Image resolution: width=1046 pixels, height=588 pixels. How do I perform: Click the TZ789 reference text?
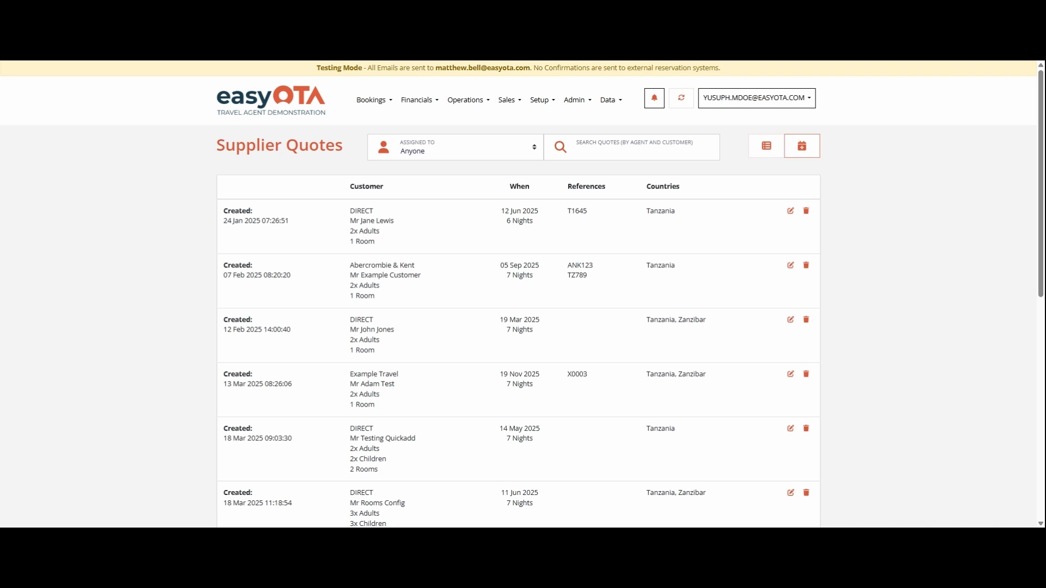tap(577, 275)
